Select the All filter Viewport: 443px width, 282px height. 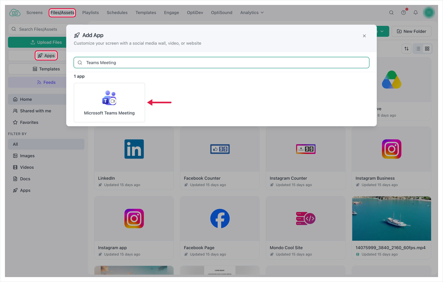(x=46, y=144)
